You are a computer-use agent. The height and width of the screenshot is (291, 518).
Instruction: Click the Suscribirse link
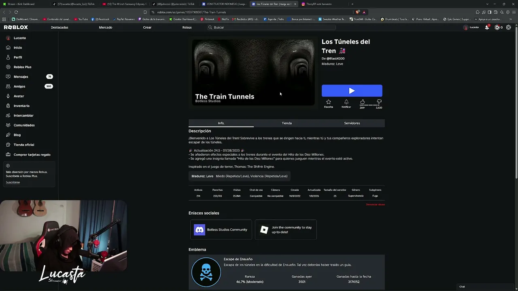click(13, 182)
